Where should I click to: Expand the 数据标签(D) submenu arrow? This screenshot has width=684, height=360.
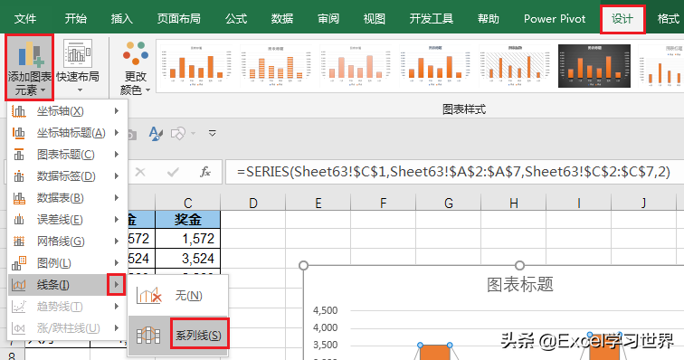tap(117, 176)
